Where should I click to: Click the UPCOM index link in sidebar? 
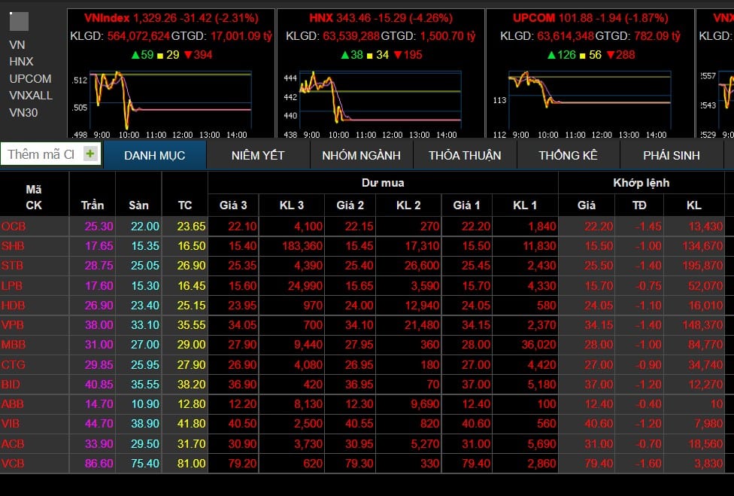(30, 78)
